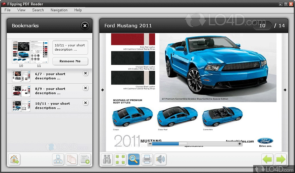Go to next page with green right arrow

tap(281, 159)
